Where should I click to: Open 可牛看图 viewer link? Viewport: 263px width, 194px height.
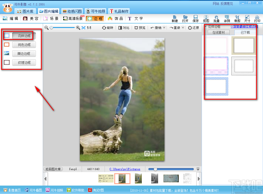(33, 190)
